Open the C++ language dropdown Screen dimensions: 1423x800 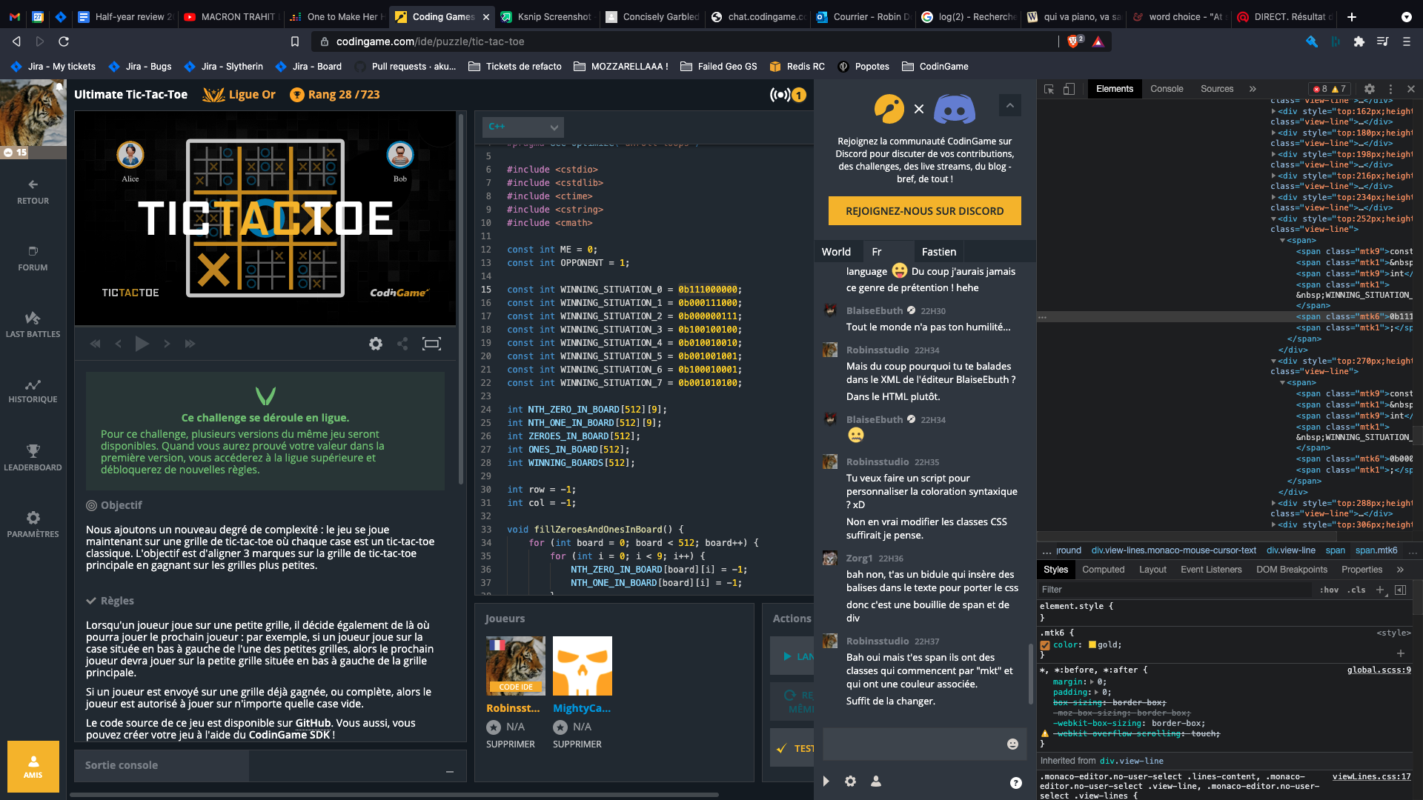point(523,127)
